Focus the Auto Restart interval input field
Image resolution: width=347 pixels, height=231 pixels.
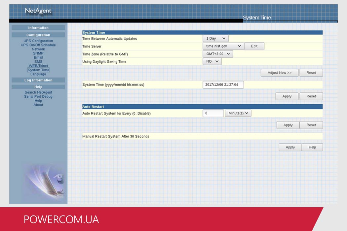tap(213, 113)
